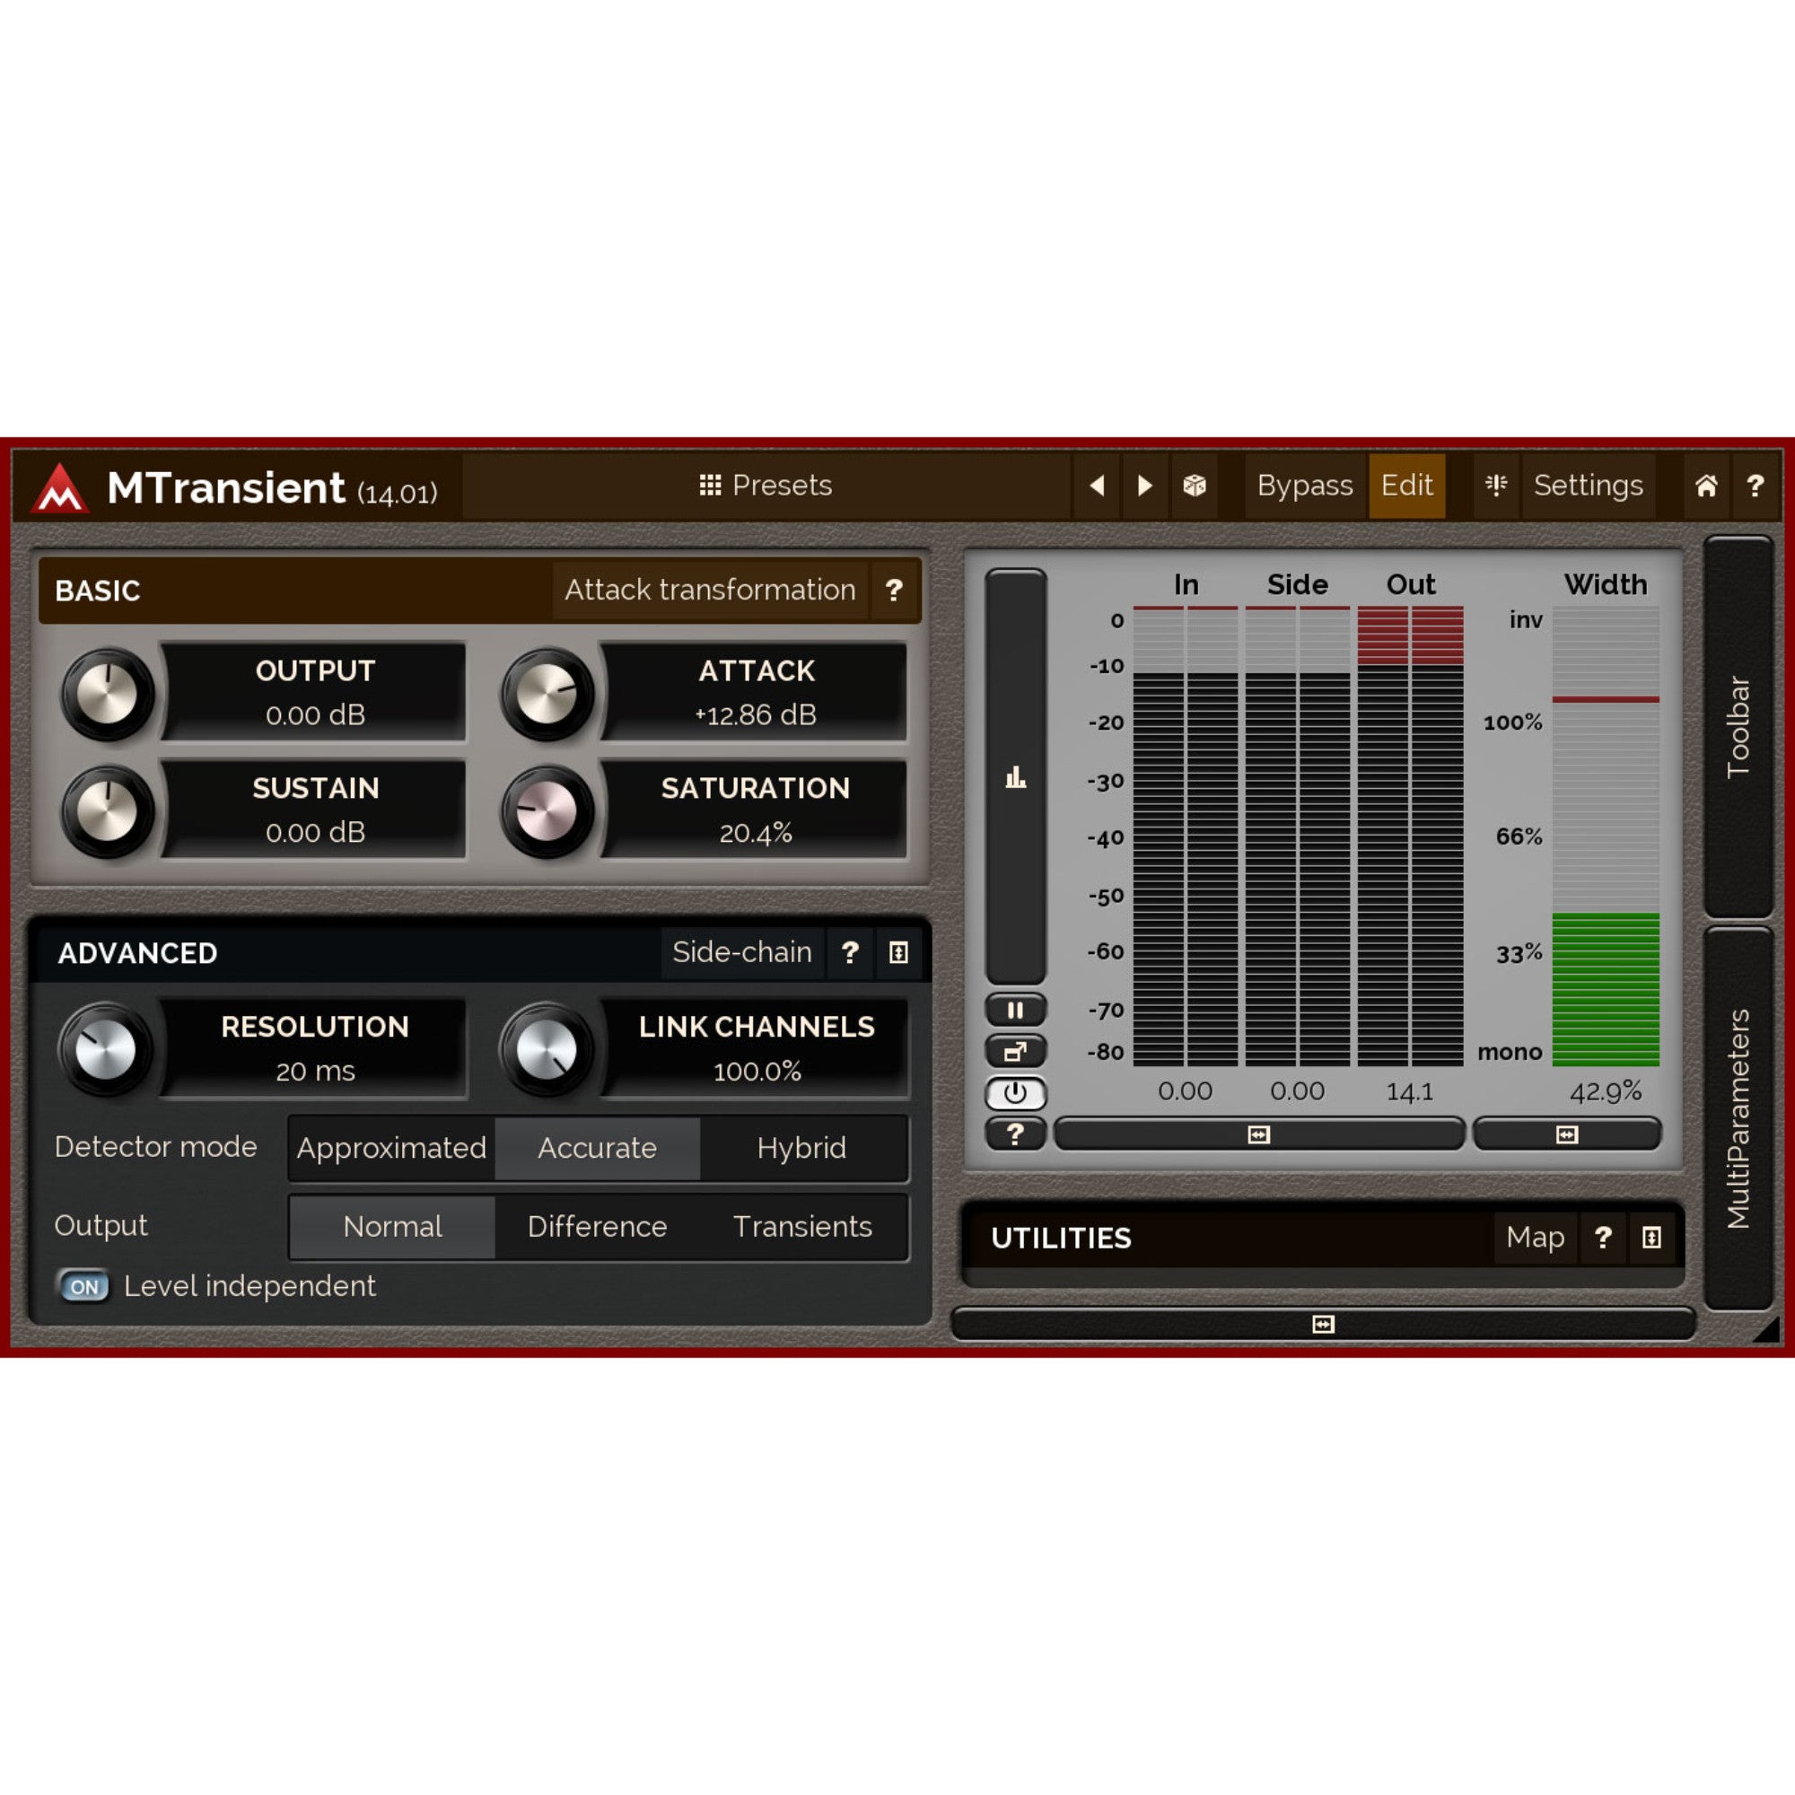Click the channel mode icon beside Settings
This screenshot has height=1795, width=1795.
[x=1496, y=485]
